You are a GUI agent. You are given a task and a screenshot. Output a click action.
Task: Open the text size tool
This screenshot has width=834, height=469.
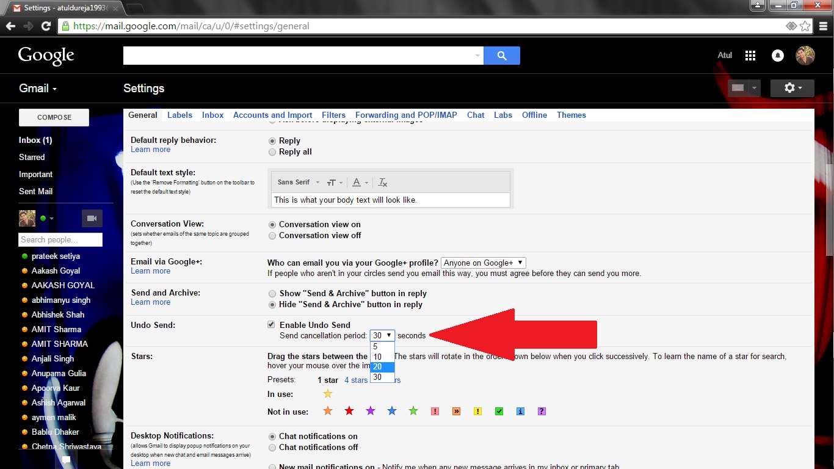(334, 182)
